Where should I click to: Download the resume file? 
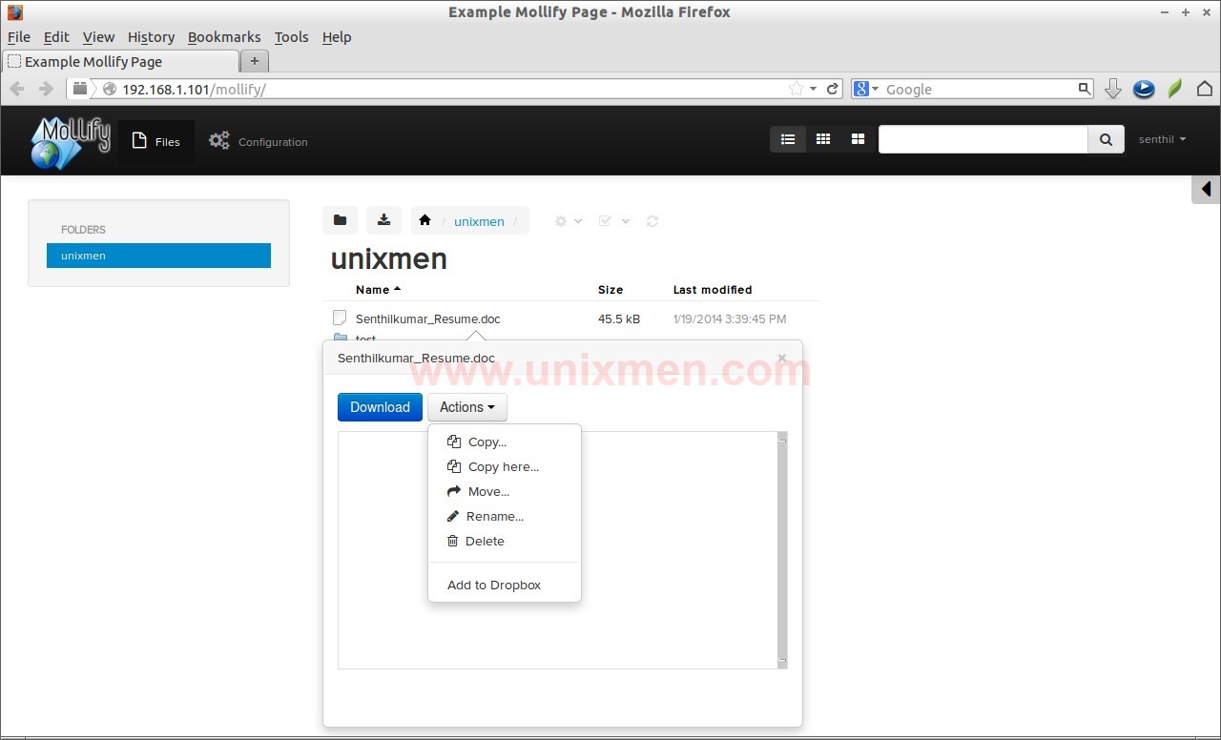pos(380,407)
